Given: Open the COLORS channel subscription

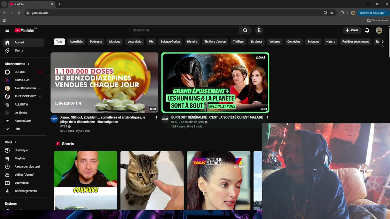Looking at the screenshot, I should [23, 72].
